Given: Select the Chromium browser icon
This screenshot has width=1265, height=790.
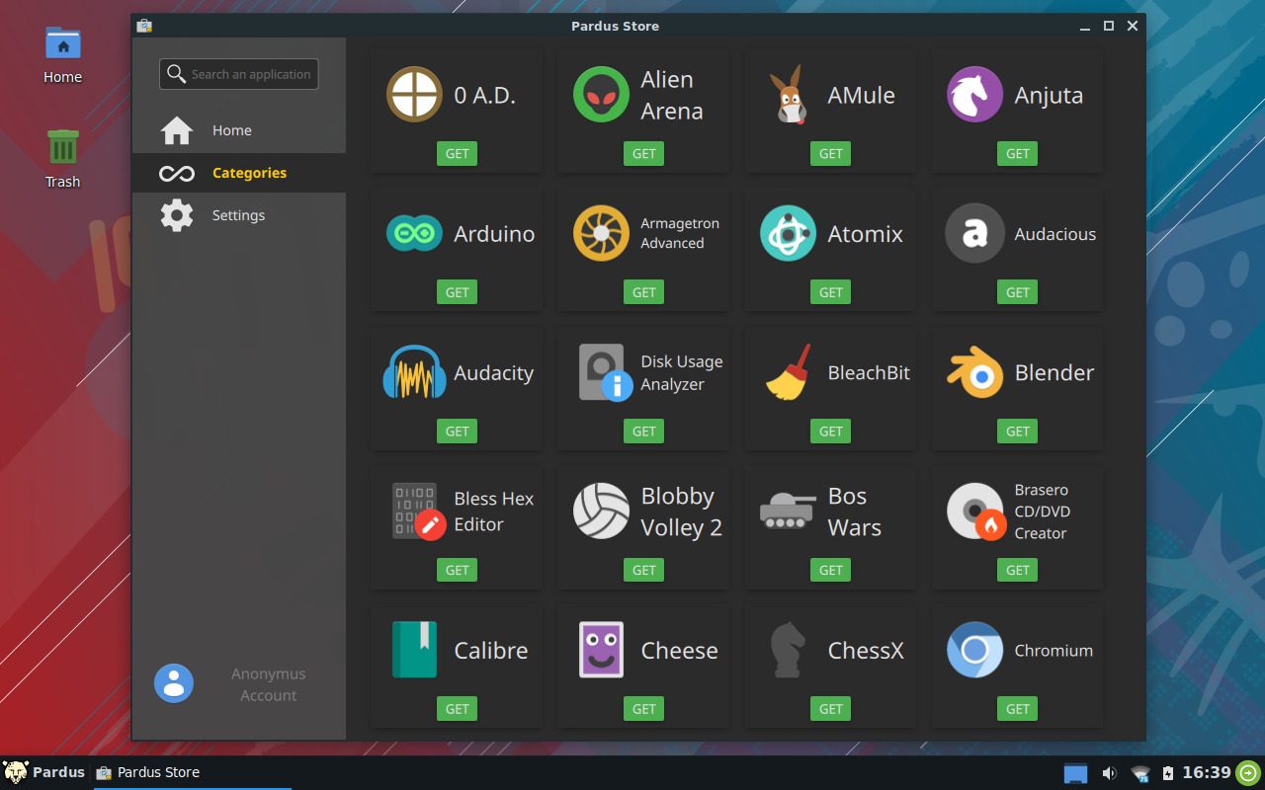Looking at the screenshot, I should coord(973,650).
